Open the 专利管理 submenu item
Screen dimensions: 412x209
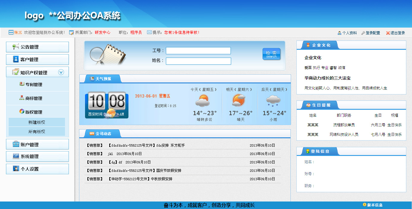coord(34,85)
